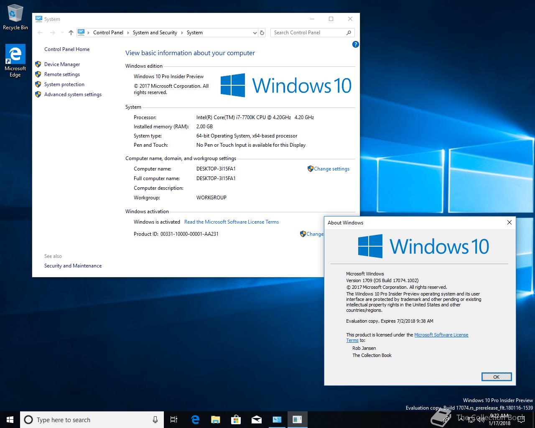Open System protection link
This screenshot has height=428, width=535.
pyautogui.click(x=64, y=84)
